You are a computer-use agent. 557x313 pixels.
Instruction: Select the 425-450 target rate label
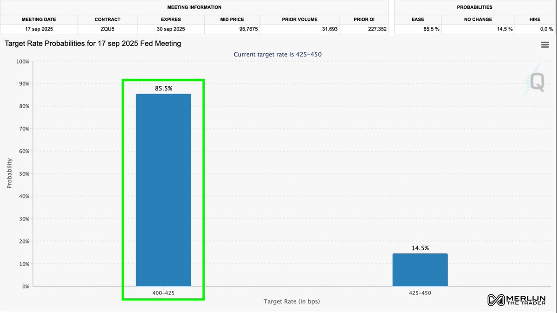coord(420,293)
